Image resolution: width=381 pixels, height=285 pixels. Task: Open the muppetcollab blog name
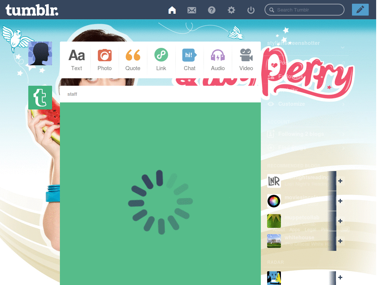click(302, 217)
